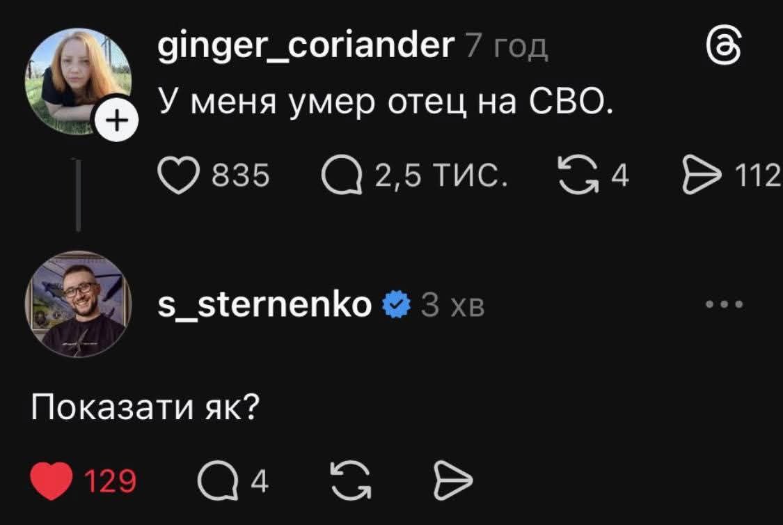Open ginger_coriander's profile picture

click(x=78, y=80)
